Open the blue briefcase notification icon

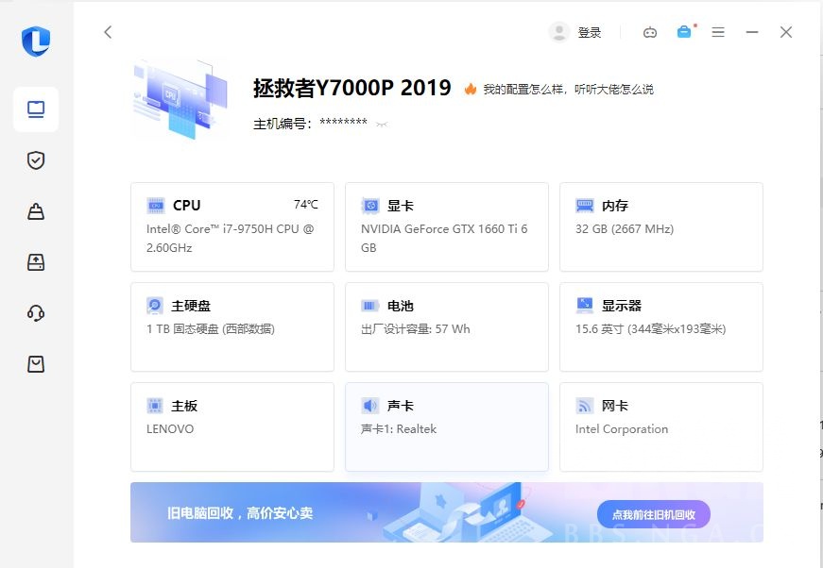tap(684, 32)
